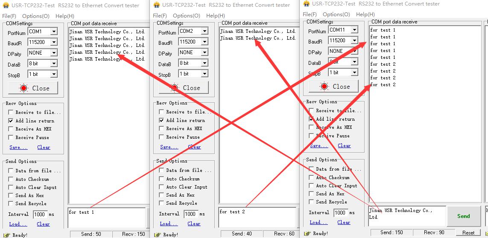Open Options menu in the COM1 window
The height and width of the screenshot is (238, 488).
(36, 16)
